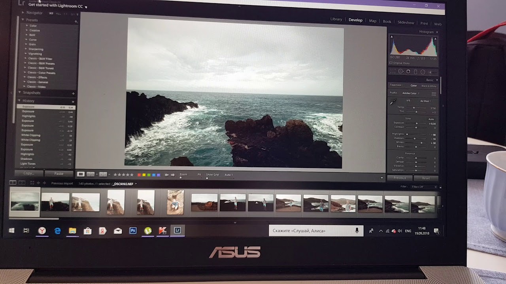Click the microphone in Alice search box
This screenshot has width=506, height=284.
click(357, 230)
